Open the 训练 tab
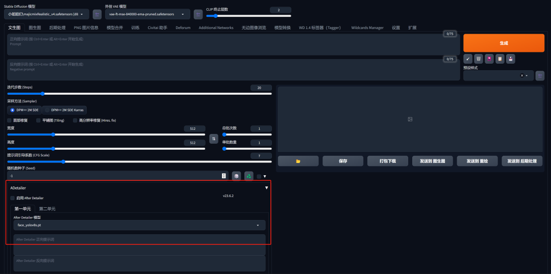This screenshot has height=274, width=551. coord(135,28)
